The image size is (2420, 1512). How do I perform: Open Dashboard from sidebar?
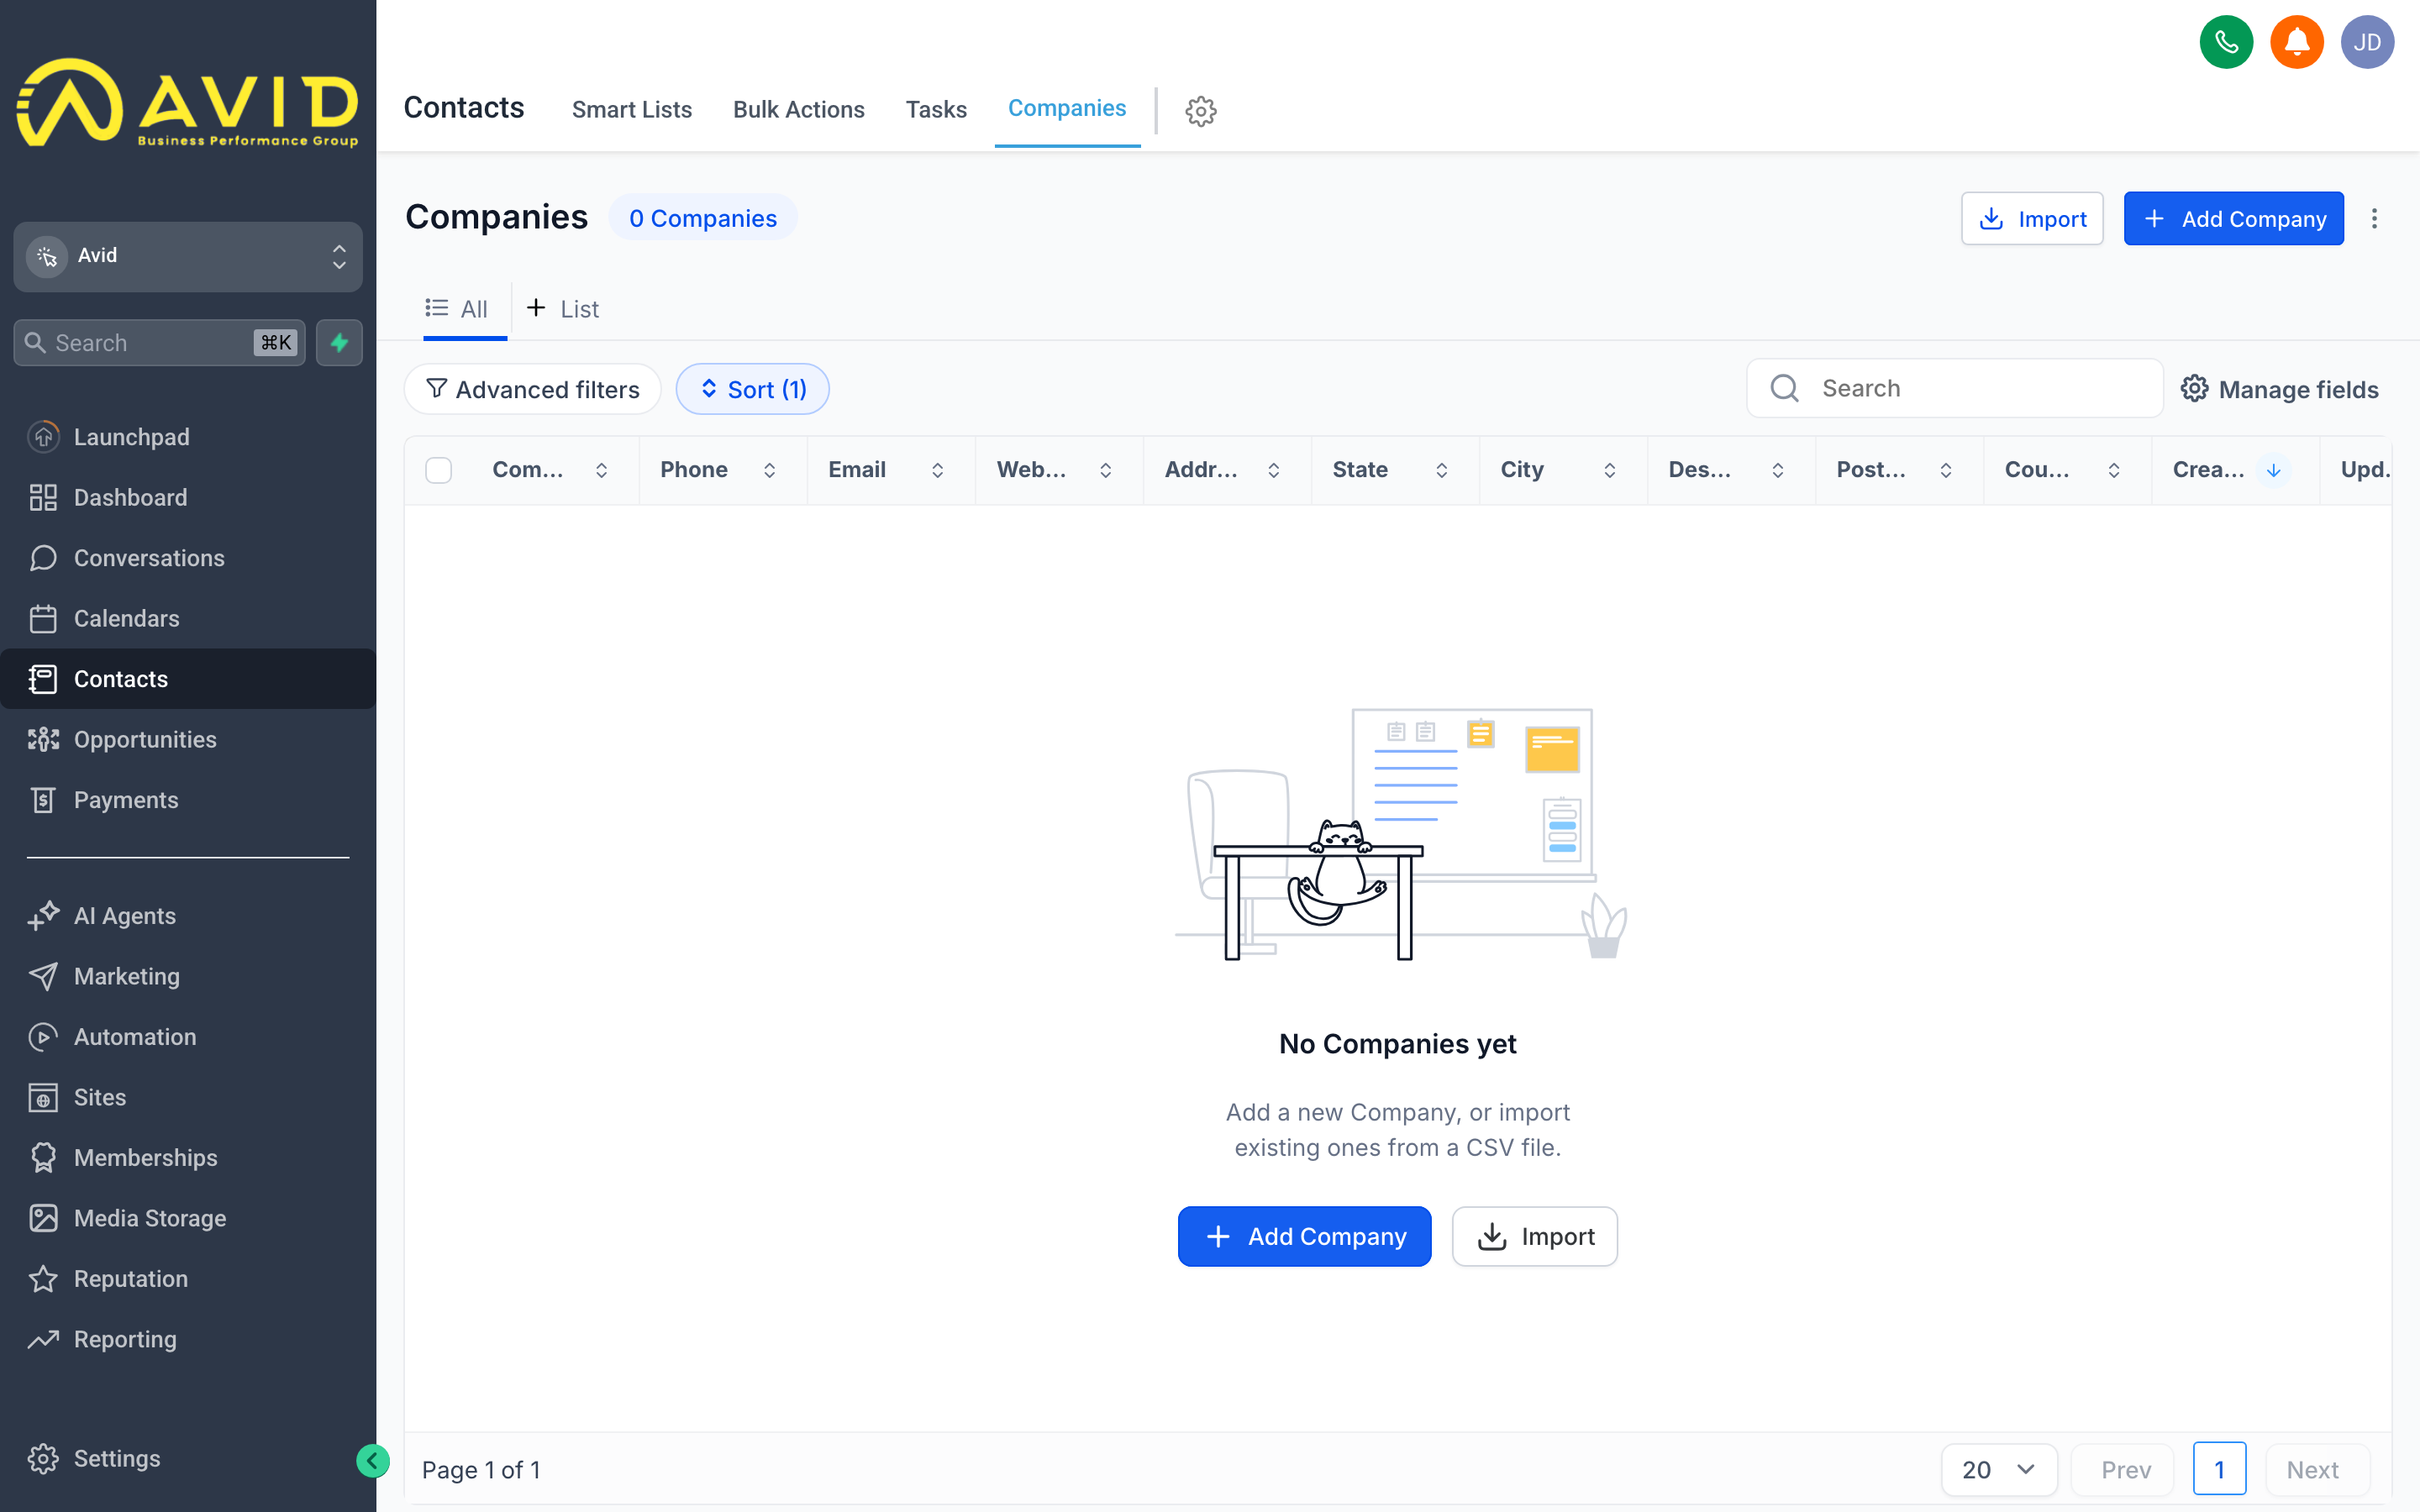click(188, 497)
